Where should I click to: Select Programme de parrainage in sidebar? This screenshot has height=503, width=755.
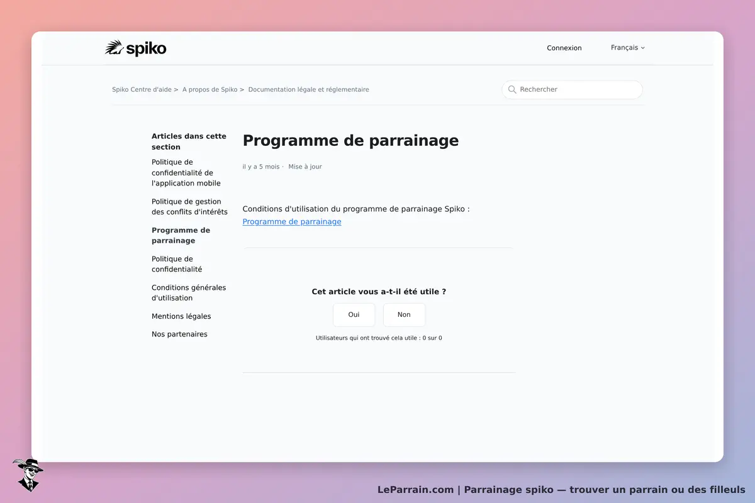coord(181,235)
